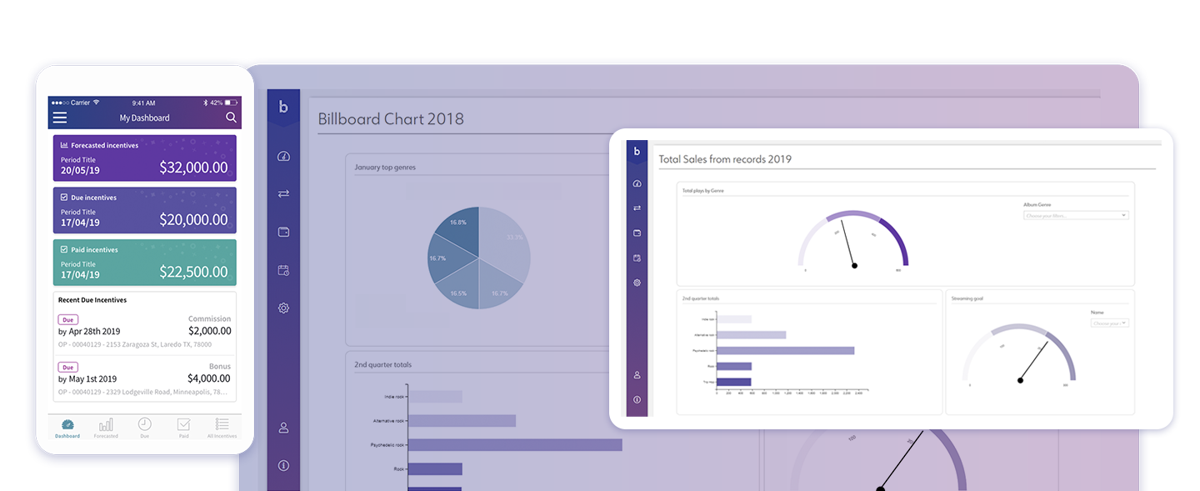The height and width of the screenshot is (491, 1200).
Task: Open the Forecasted incentives card showing $32,000.00
Action: (x=144, y=158)
